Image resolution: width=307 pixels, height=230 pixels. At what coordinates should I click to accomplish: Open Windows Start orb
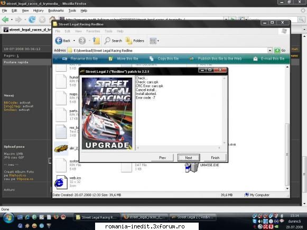click(8, 218)
